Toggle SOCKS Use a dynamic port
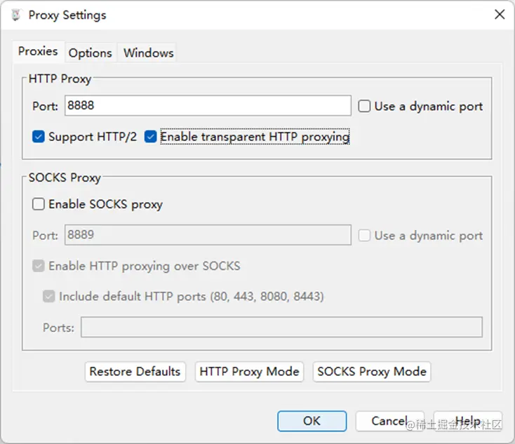515x444 pixels. point(364,236)
